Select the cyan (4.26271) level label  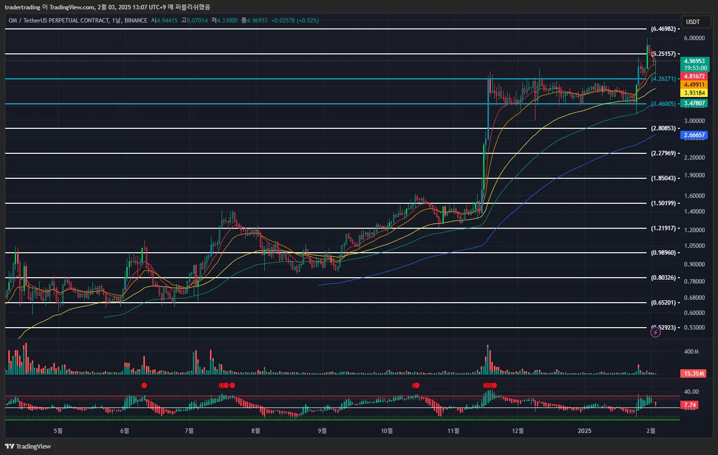tap(663, 79)
